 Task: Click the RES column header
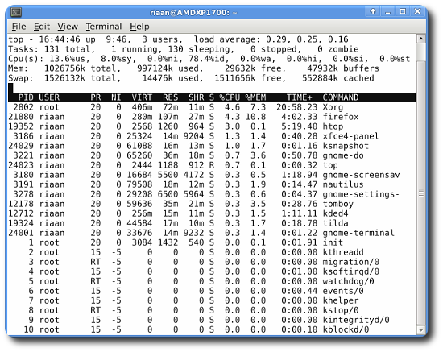click(171, 97)
